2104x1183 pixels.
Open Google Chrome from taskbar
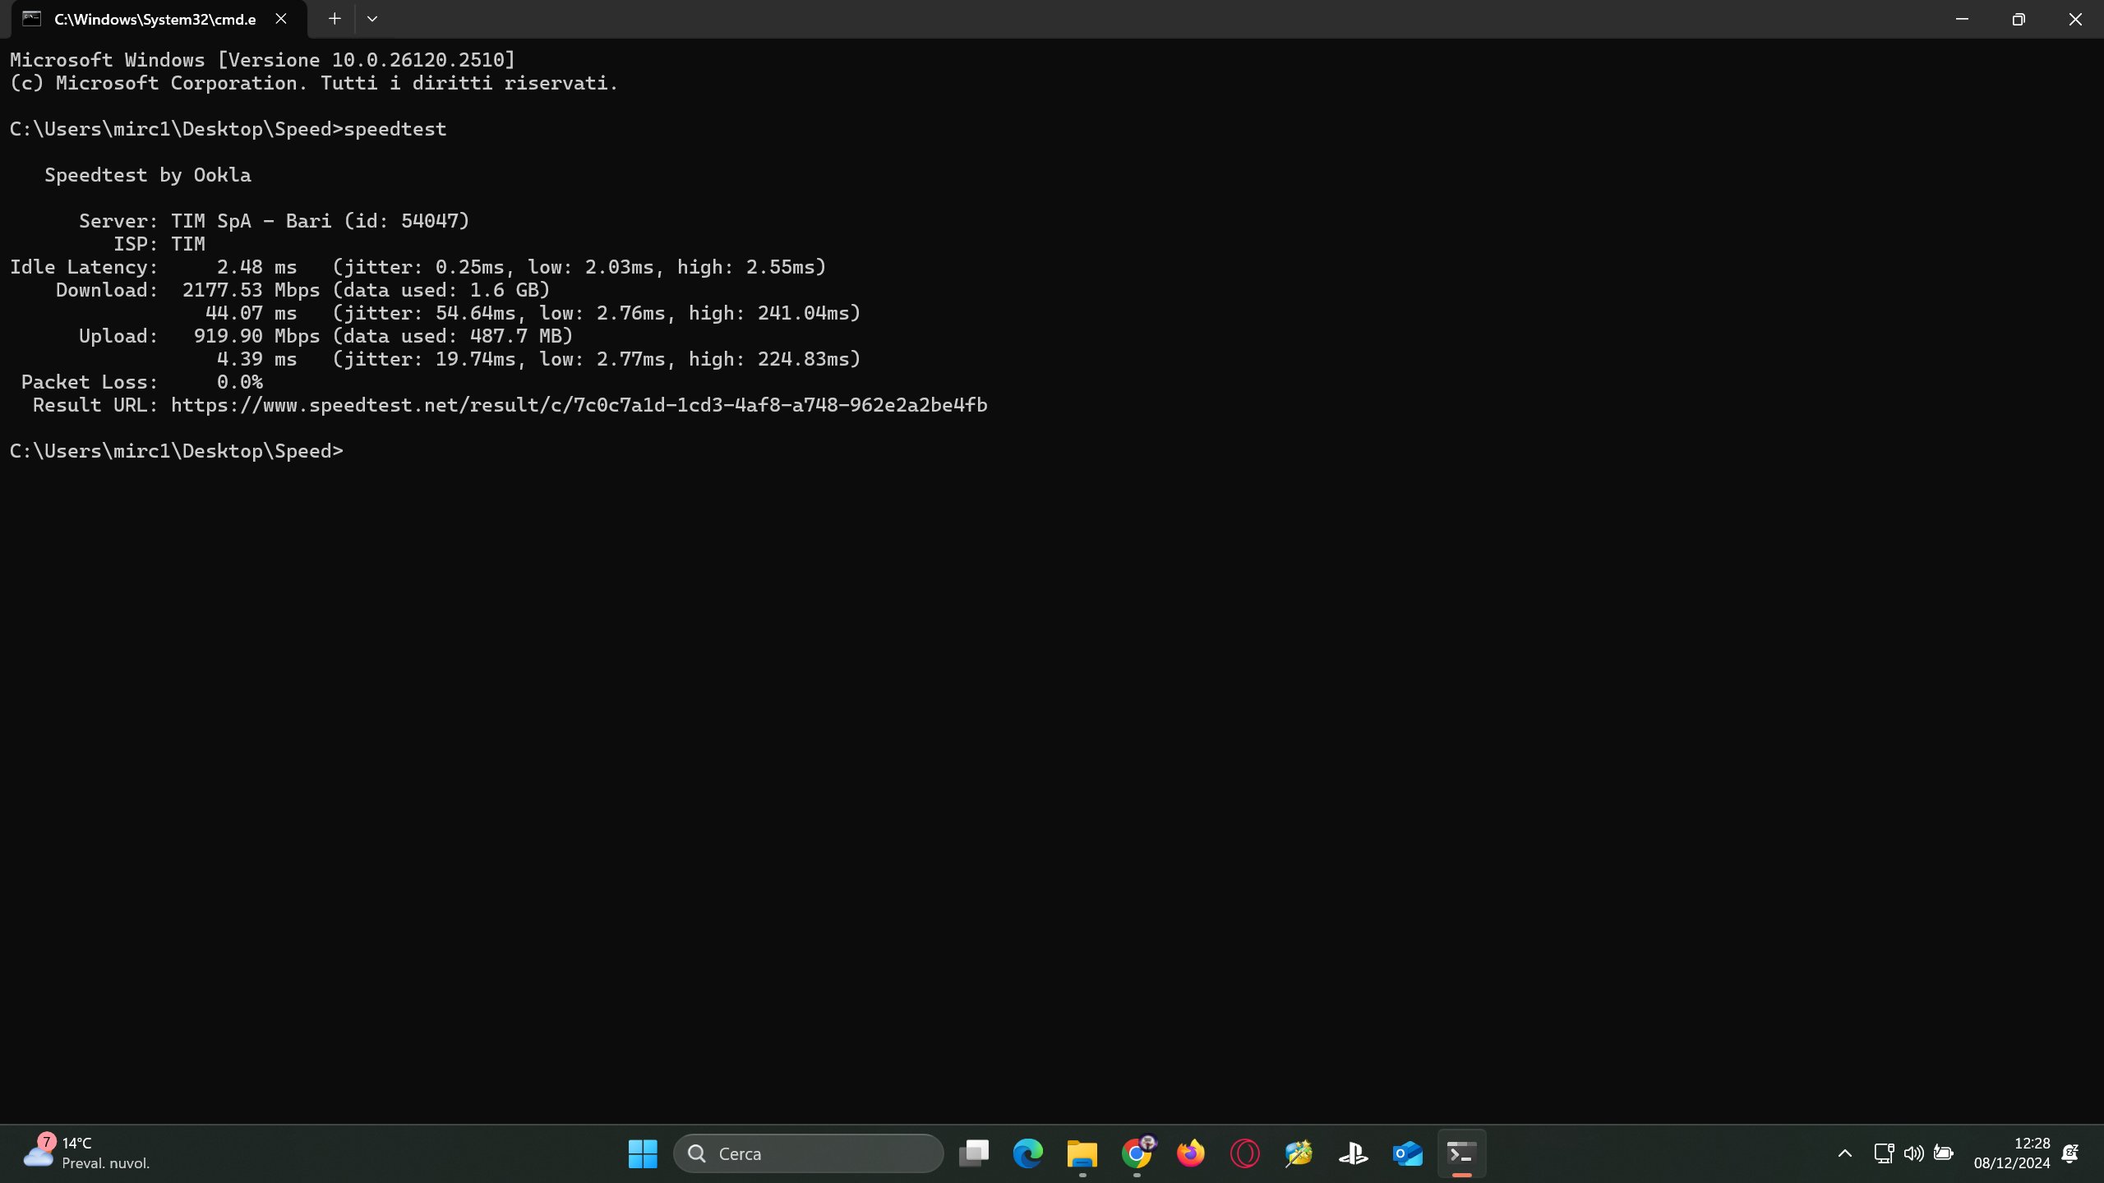tap(1137, 1153)
